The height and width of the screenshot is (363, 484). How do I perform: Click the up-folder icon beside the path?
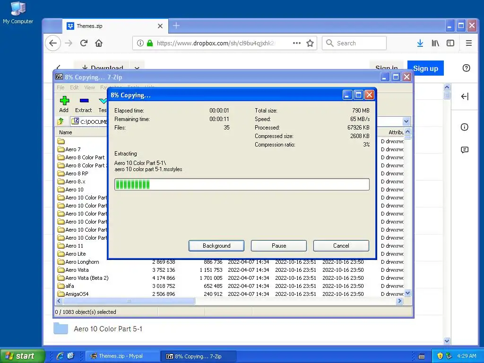61,121
